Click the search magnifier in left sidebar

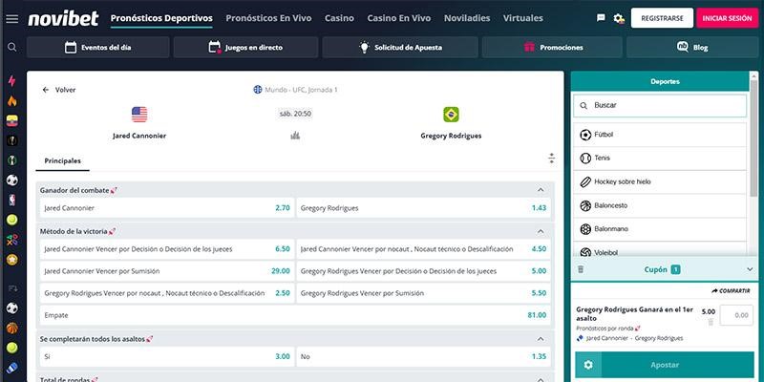pyautogui.click(x=12, y=47)
